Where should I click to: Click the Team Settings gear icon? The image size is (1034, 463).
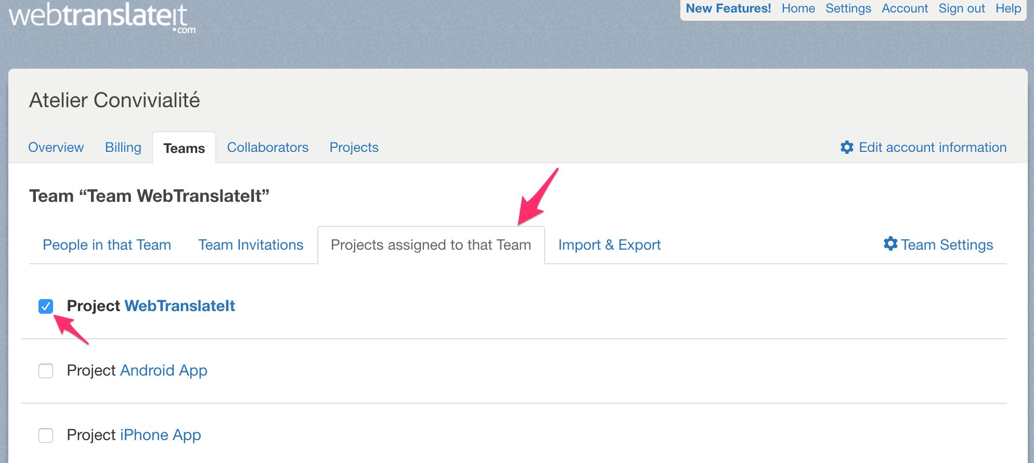point(890,244)
